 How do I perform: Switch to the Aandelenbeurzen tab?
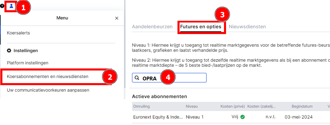pyautogui.click(x=152, y=27)
